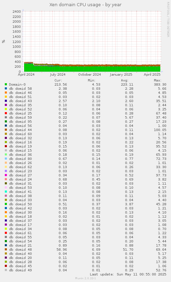Select the legend label "db domid 95"

click(20, 122)
